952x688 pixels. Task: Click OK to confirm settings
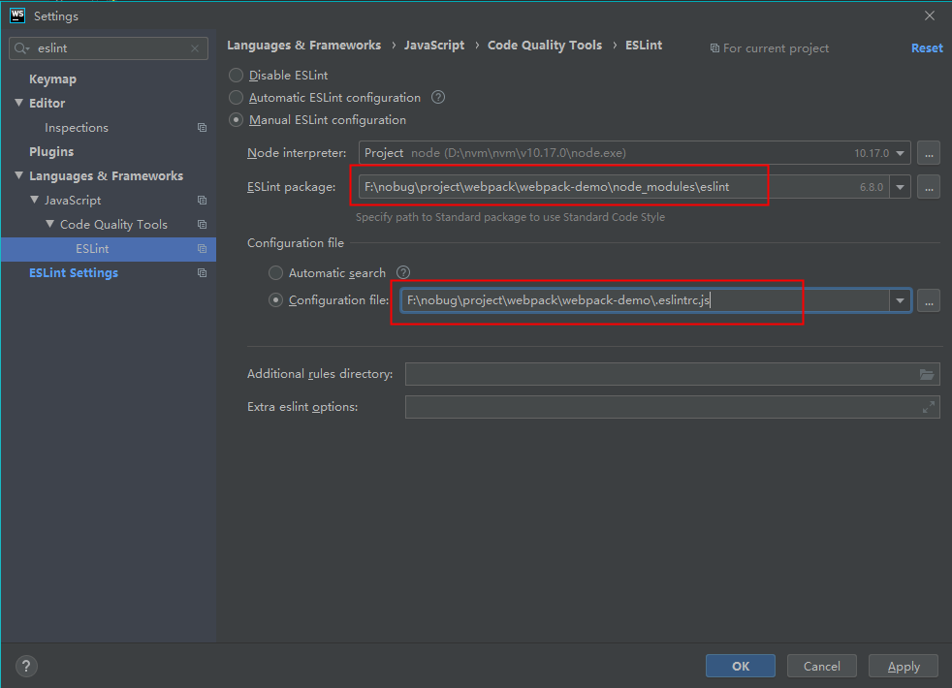[740, 666]
